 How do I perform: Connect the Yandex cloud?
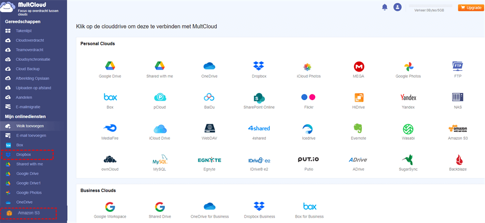(408, 101)
